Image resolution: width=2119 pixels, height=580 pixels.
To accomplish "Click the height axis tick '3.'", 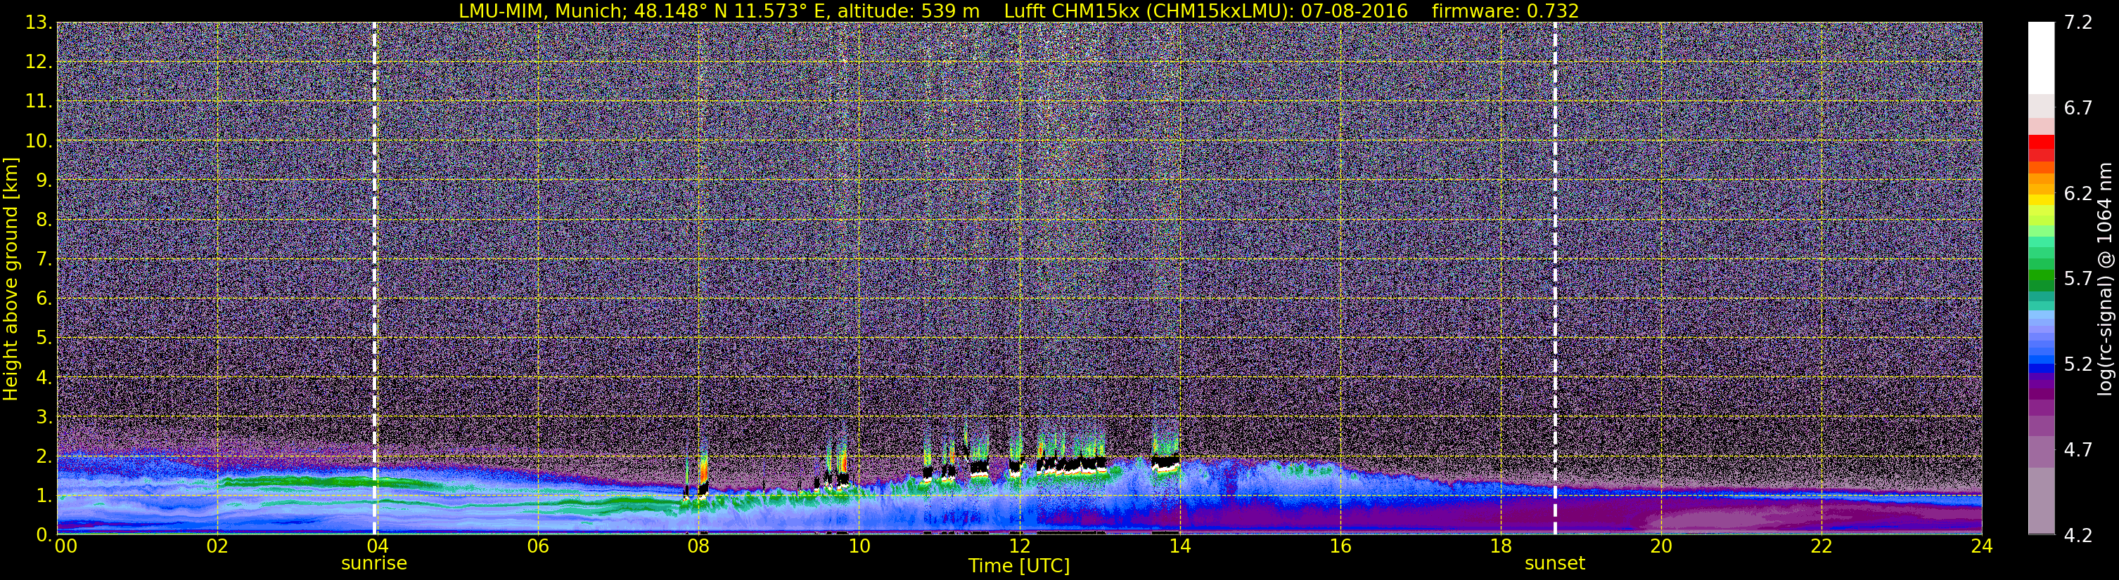I will tap(44, 416).
